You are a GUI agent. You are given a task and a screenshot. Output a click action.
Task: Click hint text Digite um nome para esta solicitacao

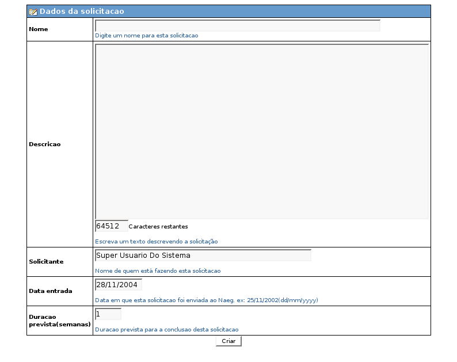(147, 36)
